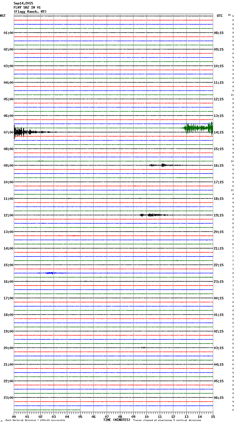
Task: Click the '05:00' MST row label
Action: point(9,99)
